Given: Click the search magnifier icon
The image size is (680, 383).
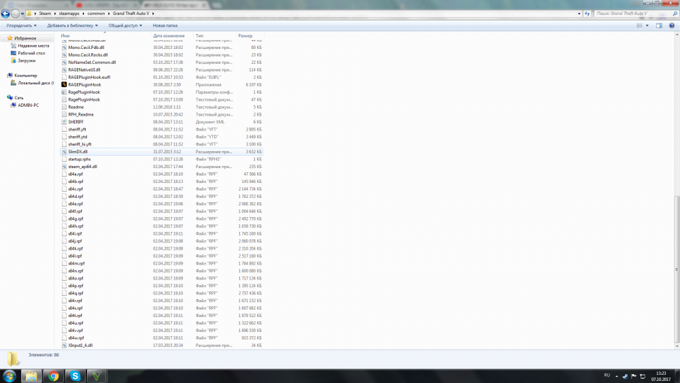Looking at the screenshot, I should 675,14.
